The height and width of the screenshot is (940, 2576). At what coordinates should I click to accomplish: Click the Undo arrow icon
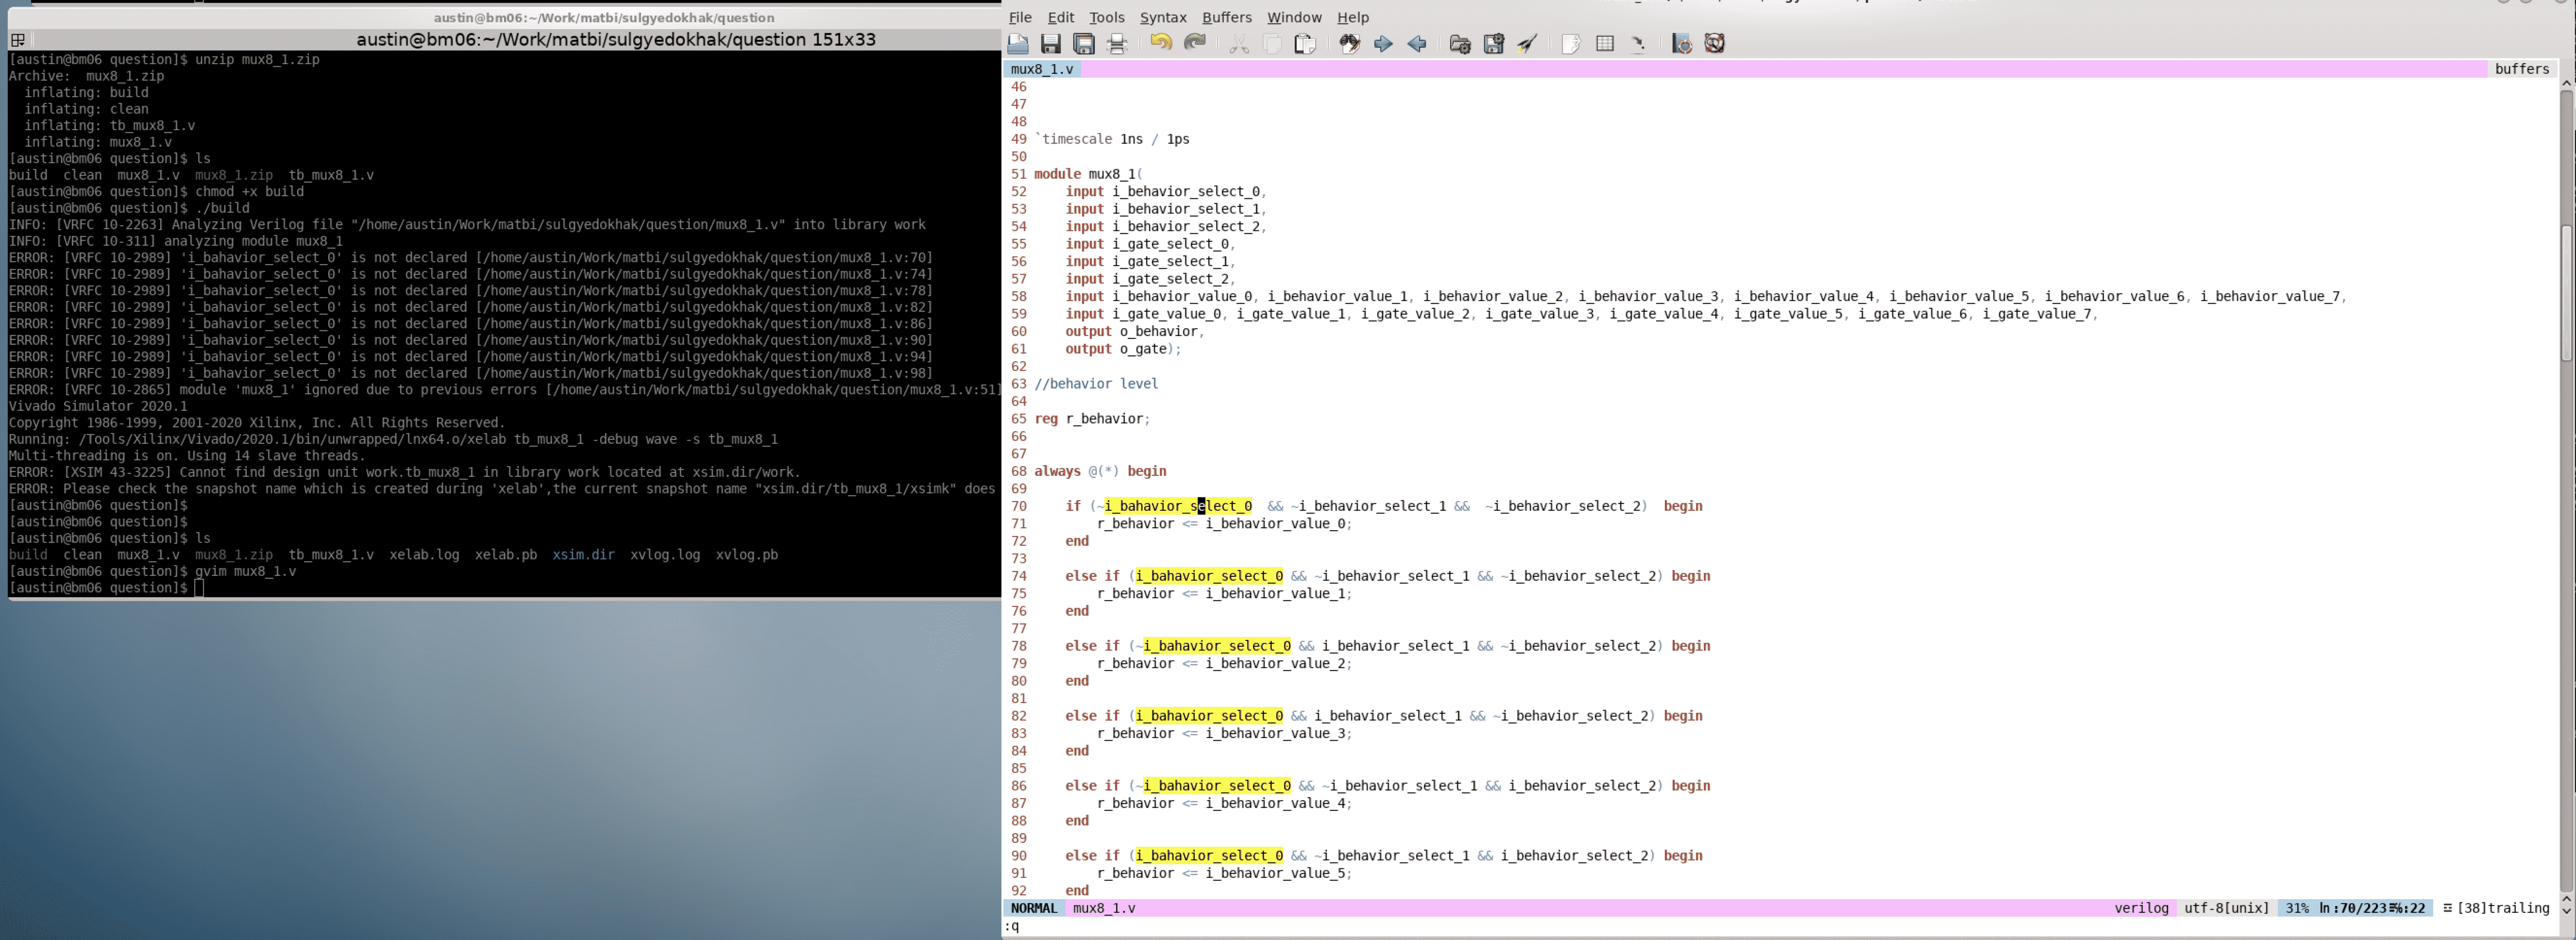point(1161,43)
